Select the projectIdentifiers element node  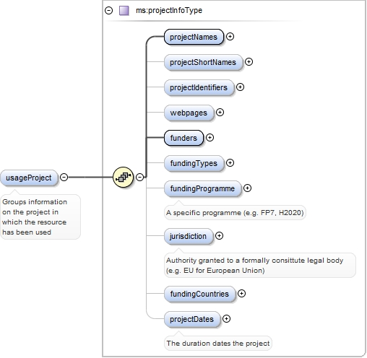pos(199,87)
